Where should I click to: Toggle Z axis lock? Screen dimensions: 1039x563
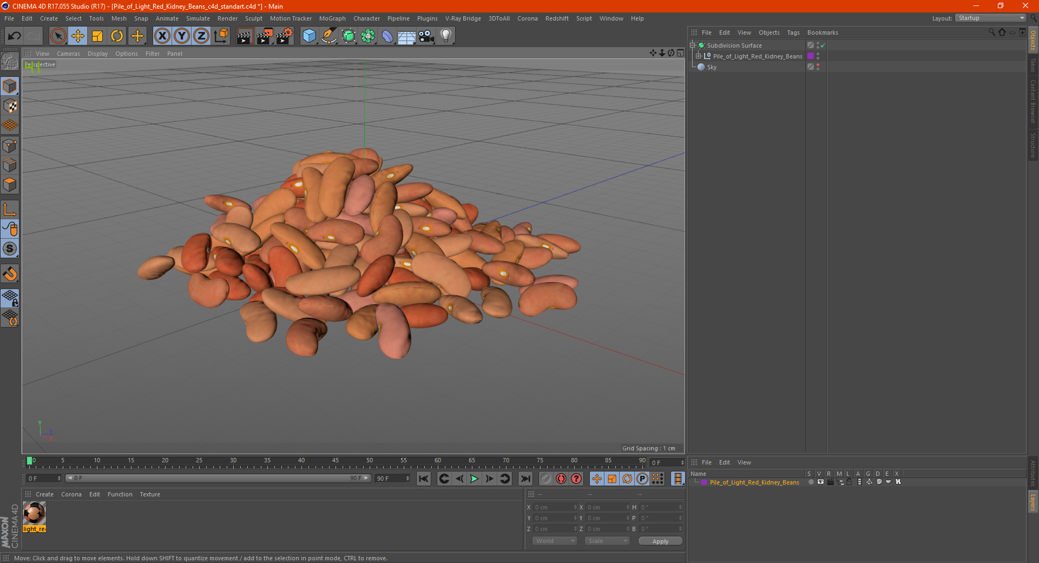coord(201,36)
